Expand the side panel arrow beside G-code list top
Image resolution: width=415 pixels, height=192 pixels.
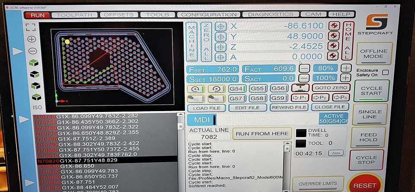coord(24,119)
